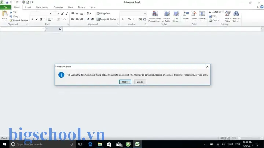Open the Format as Table gallery
Viewport: 264px width, 148px height.
[167, 16]
